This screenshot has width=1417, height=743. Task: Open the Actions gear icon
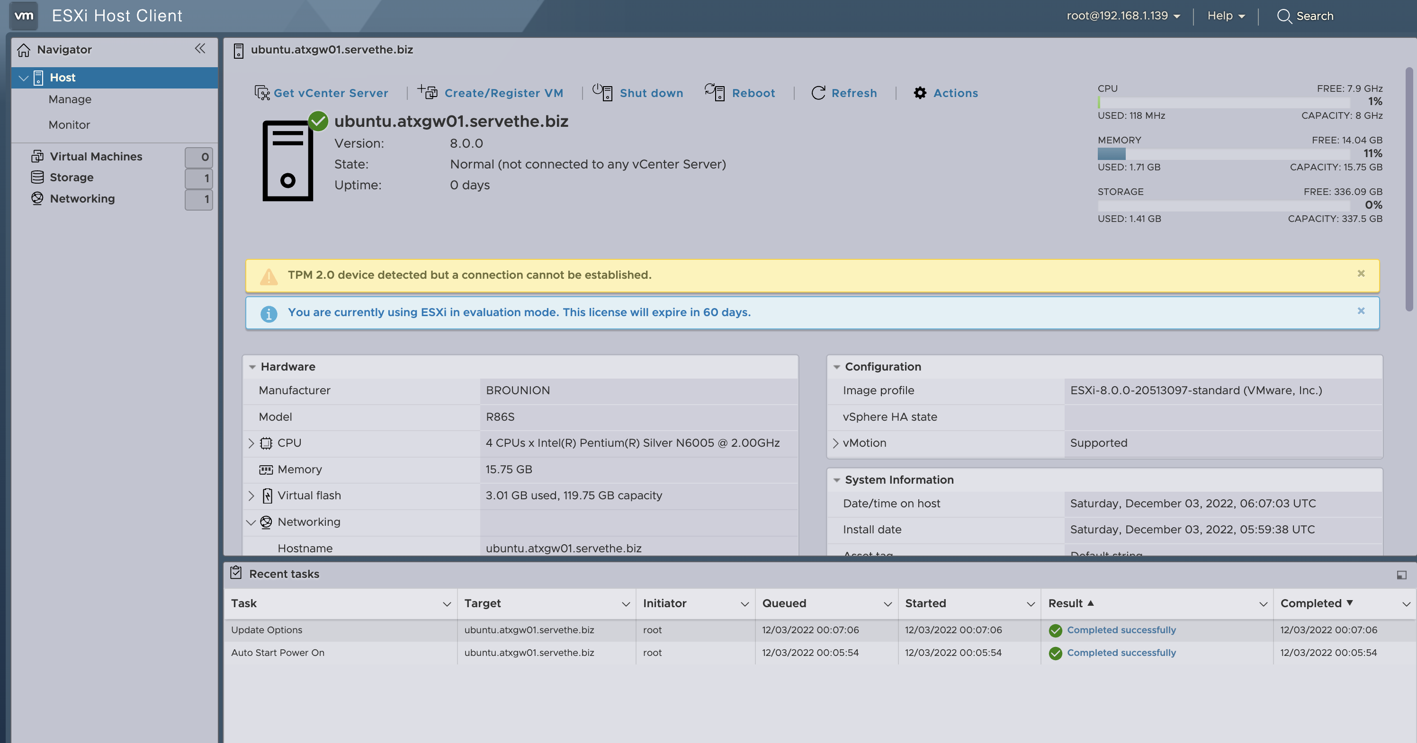point(920,93)
